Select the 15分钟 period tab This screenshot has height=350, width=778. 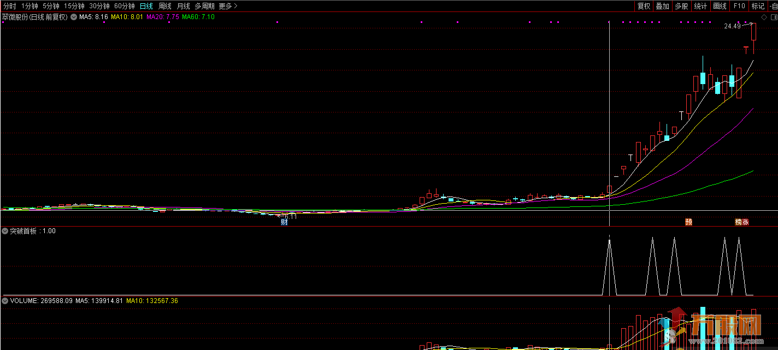click(x=74, y=6)
